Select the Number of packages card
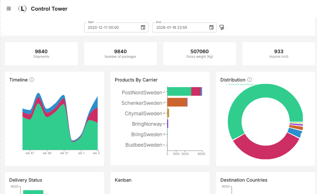The image size is (317, 194). pos(120,53)
